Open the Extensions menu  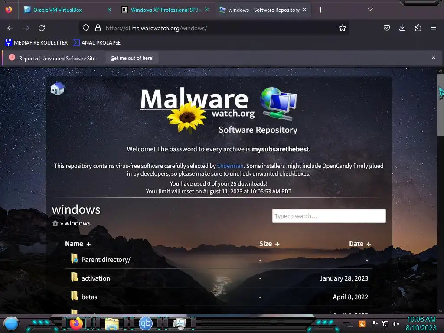pos(418,28)
